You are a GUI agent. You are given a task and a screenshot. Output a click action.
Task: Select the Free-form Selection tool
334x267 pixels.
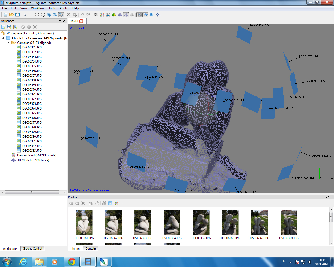(x=43, y=15)
